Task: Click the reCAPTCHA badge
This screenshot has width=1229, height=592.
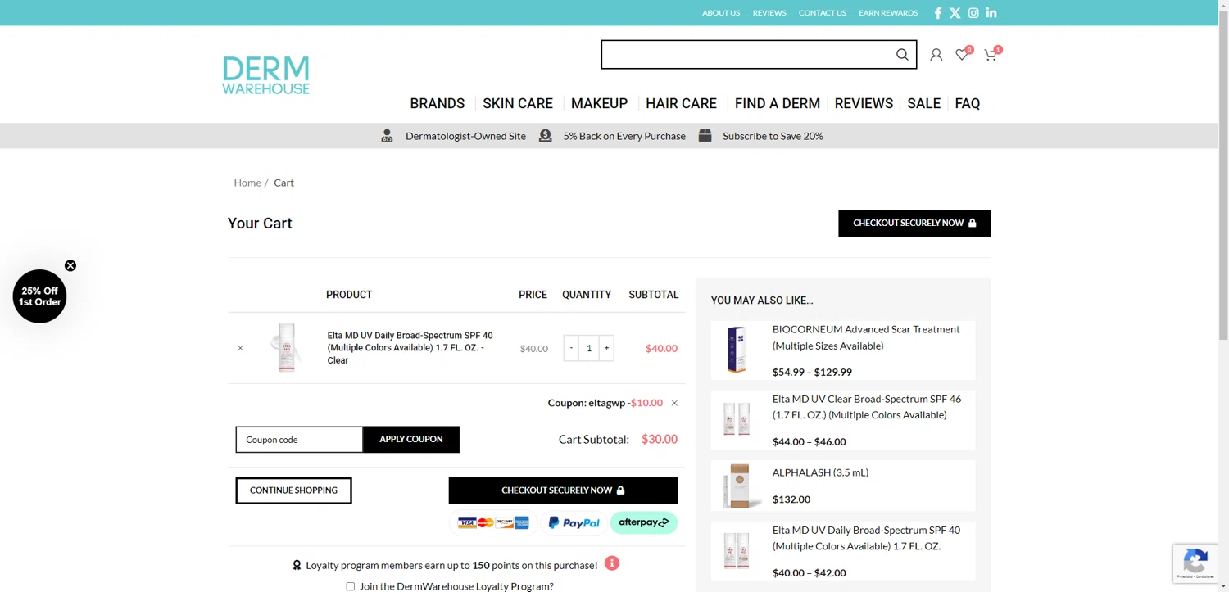Action: [1197, 563]
